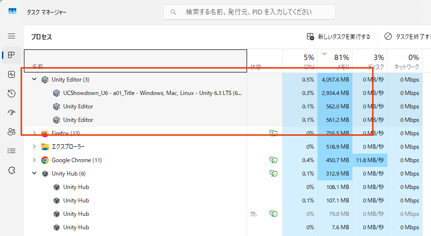Select the UCShowdown_U6 Unity process row
The width and height of the screenshot is (431, 236).
(152, 93)
